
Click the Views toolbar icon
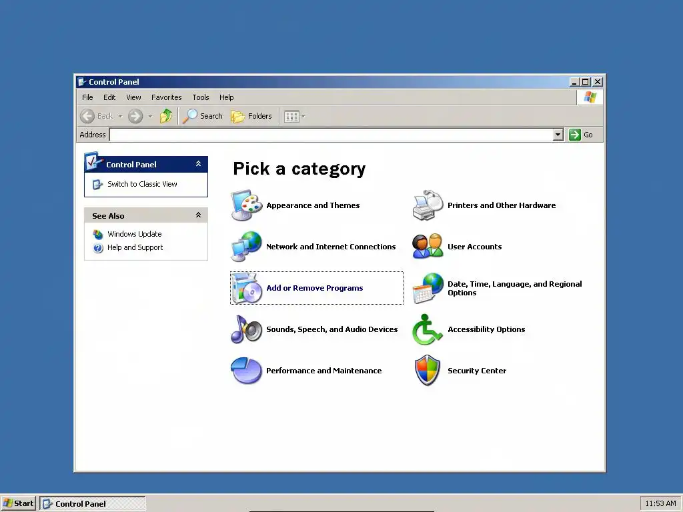tap(291, 116)
